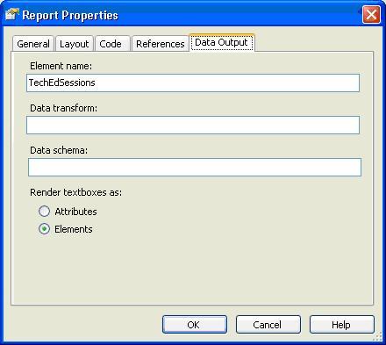Click the 'Element name:' label
The image size is (386, 345).
(x=61, y=66)
